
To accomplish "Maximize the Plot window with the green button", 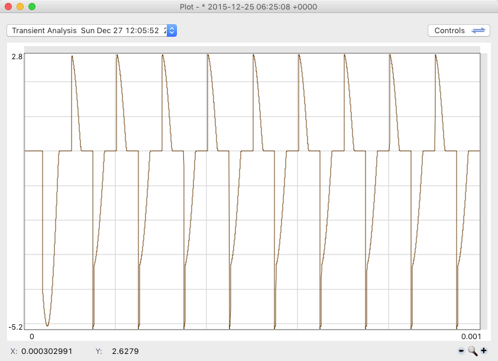I will click(x=32, y=7).
